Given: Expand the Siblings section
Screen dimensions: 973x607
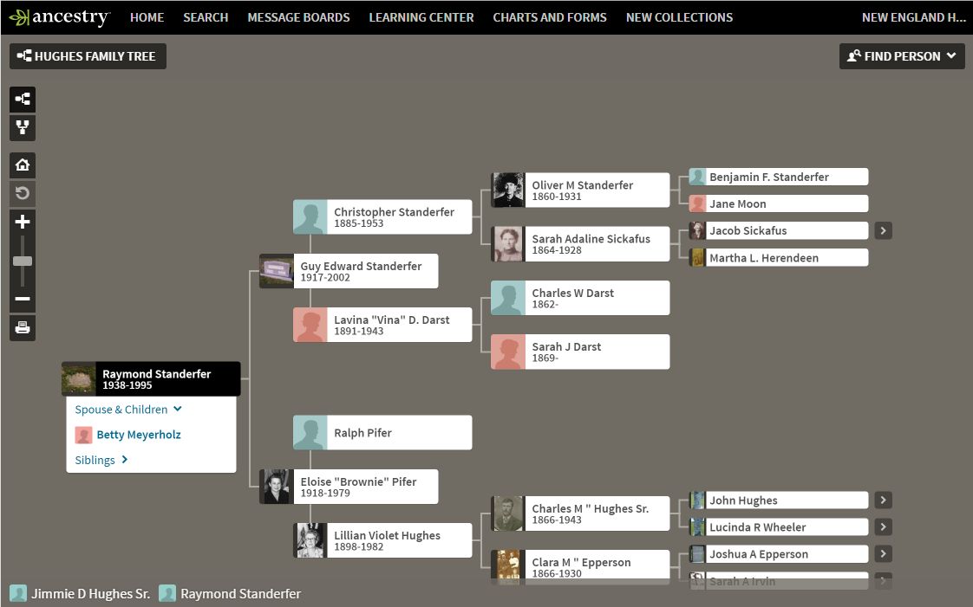Looking at the screenshot, I should tap(101, 460).
